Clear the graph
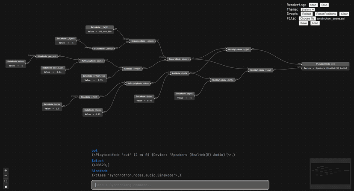 point(344,14)
